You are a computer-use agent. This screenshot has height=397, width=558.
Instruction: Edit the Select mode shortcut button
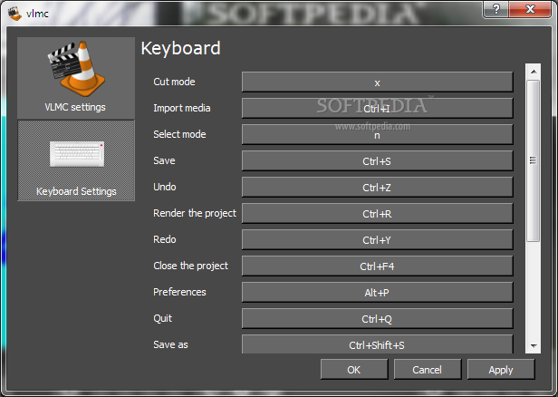tap(377, 134)
